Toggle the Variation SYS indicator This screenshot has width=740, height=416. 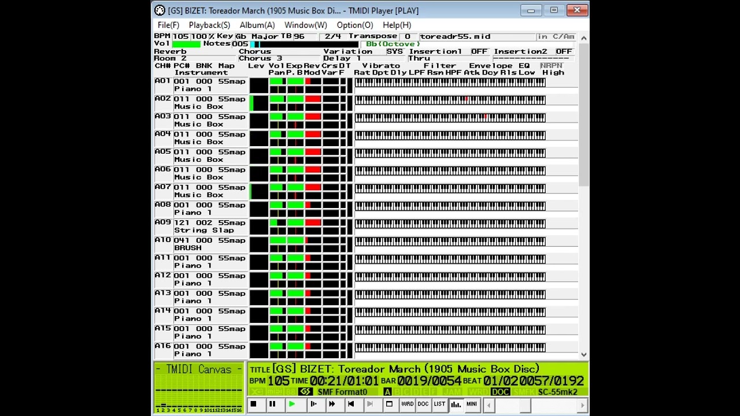(394, 51)
